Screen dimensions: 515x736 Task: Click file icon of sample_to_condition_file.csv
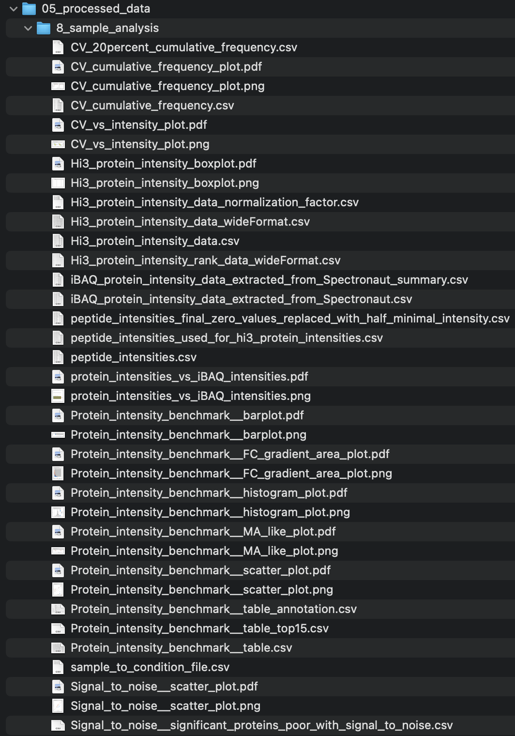(x=58, y=667)
